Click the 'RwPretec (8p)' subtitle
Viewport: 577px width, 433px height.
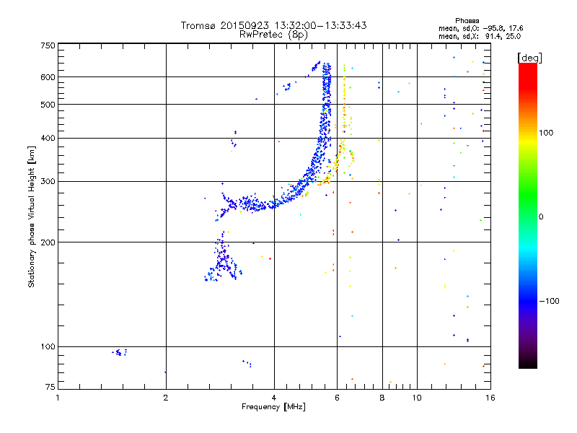273,35
